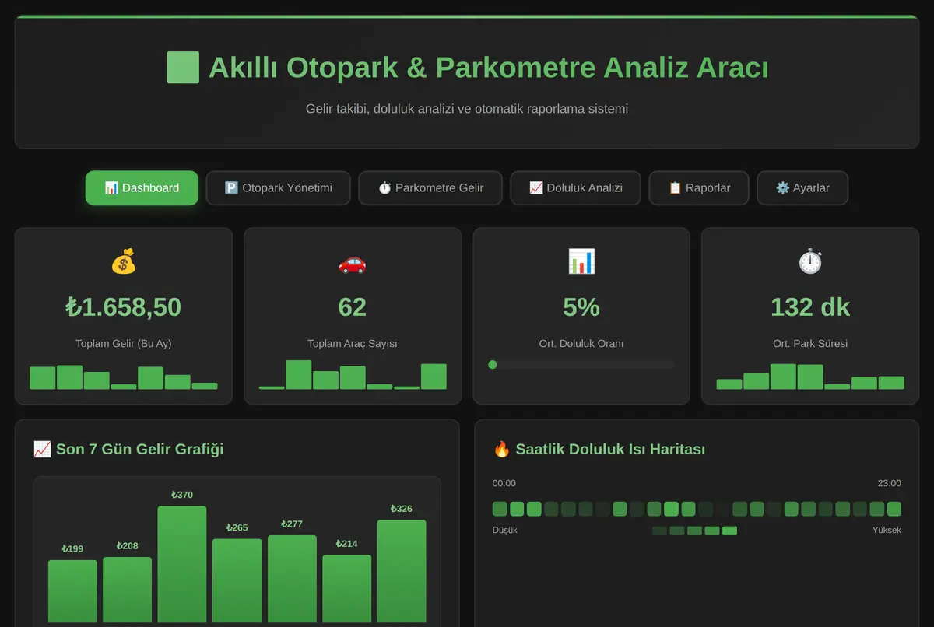Click the first heatmap cell at 00:00
This screenshot has height=627, width=934.
[x=500, y=509]
